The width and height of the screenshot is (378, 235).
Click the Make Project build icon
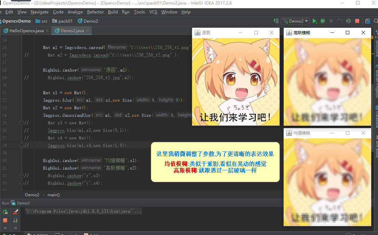[276, 21]
